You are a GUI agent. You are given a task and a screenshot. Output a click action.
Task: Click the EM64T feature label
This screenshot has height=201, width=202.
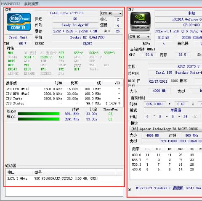click(x=13, y=69)
